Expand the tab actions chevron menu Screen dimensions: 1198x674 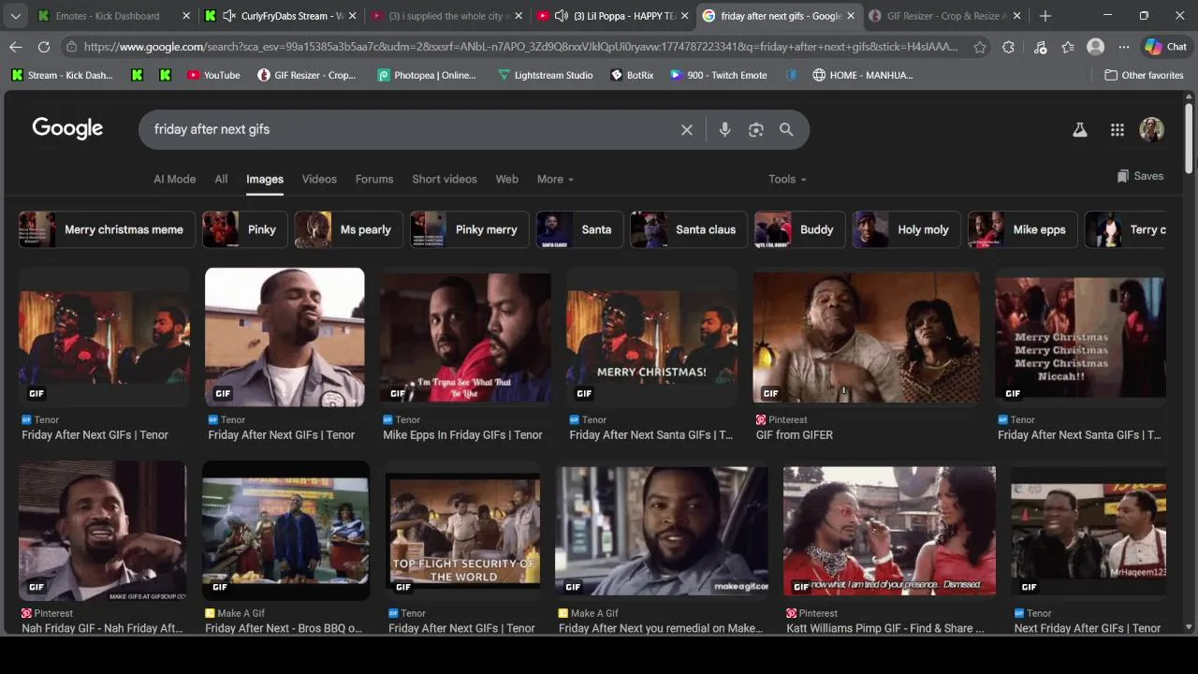(16, 16)
